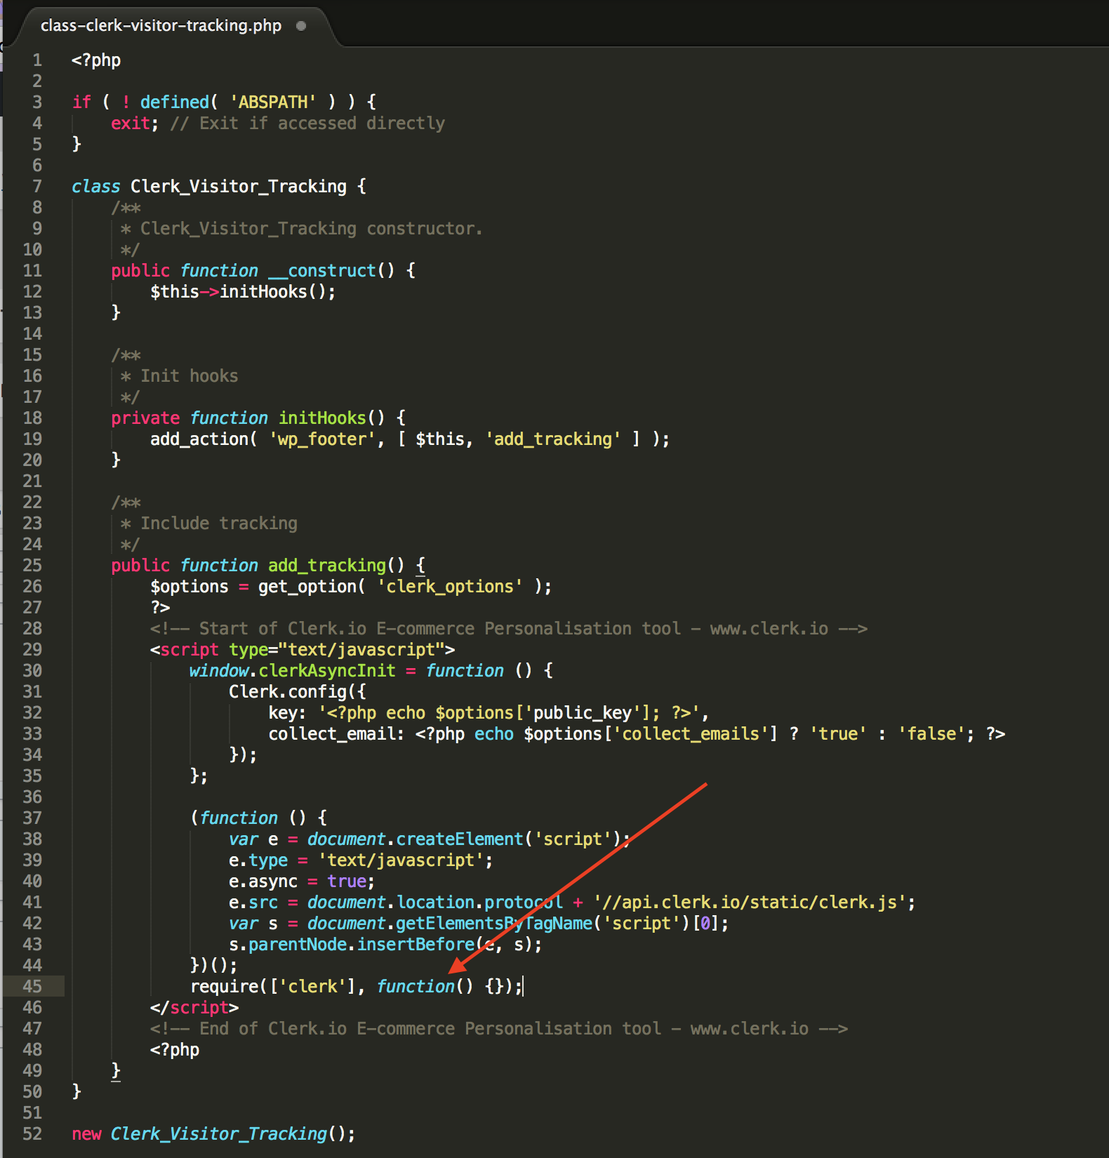Click the 'clerk_options' string in get_option
The width and height of the screenshot is (1109, 1158).
450,587
